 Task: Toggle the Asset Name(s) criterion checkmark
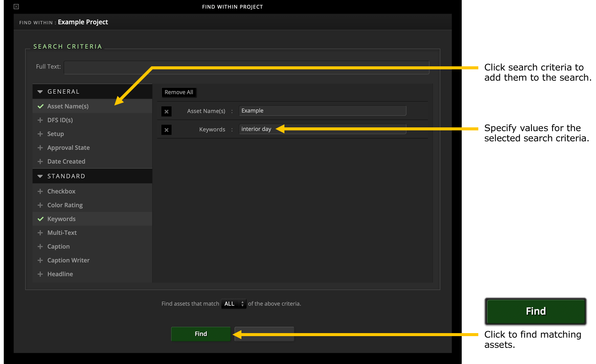click(x=40, y=106)
